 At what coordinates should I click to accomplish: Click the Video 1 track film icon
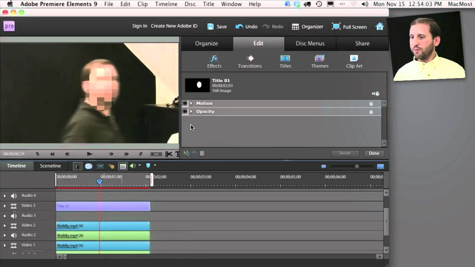(x=14, y=245)
